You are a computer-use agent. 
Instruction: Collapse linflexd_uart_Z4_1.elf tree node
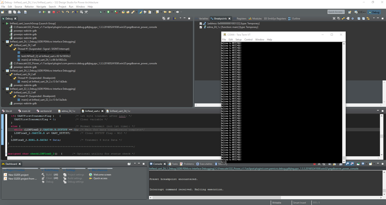click(x=7, y=45)
